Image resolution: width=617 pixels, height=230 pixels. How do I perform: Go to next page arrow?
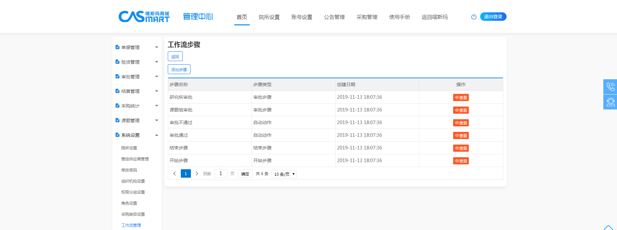(x=197, y=173)
